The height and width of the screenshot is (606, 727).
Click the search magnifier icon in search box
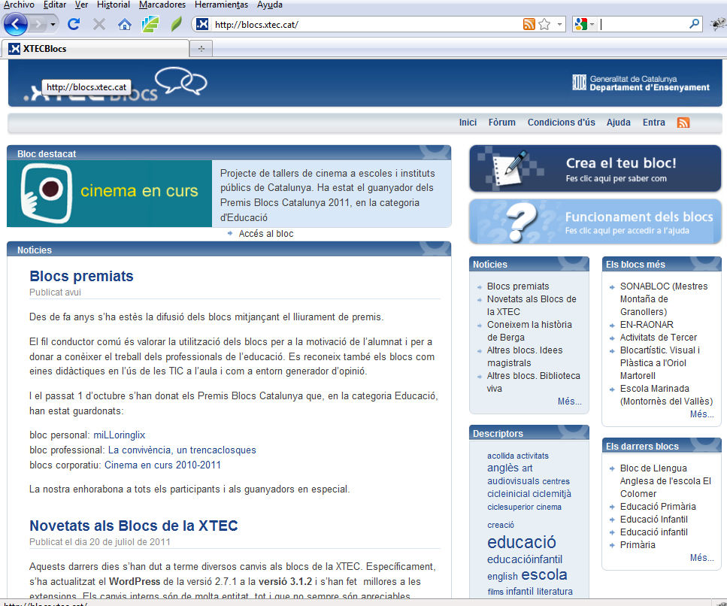click(x=694, y=24)
